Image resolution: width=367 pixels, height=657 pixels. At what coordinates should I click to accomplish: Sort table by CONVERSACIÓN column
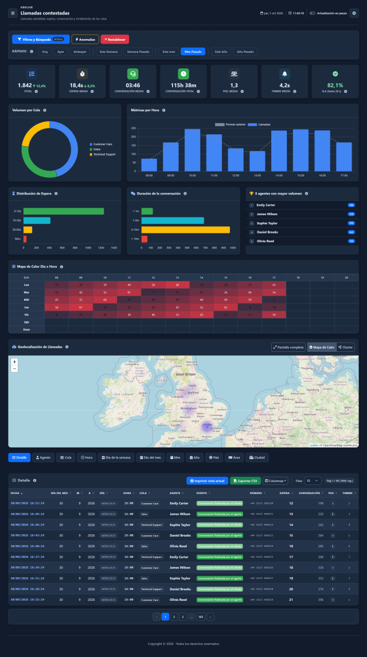[311, 493]
